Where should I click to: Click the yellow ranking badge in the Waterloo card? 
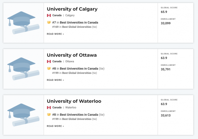[49, 114]
